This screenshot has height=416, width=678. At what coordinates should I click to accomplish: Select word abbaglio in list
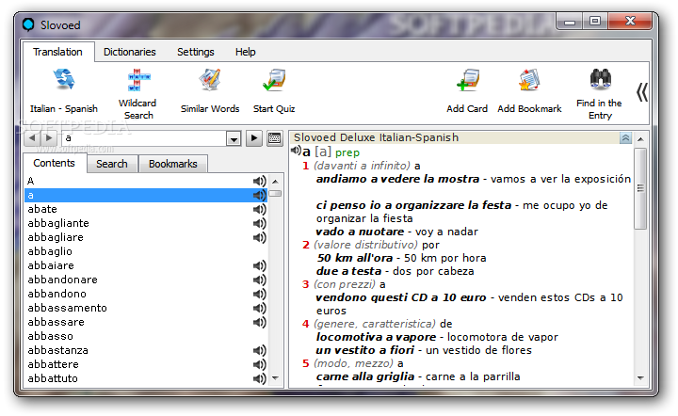146,251
